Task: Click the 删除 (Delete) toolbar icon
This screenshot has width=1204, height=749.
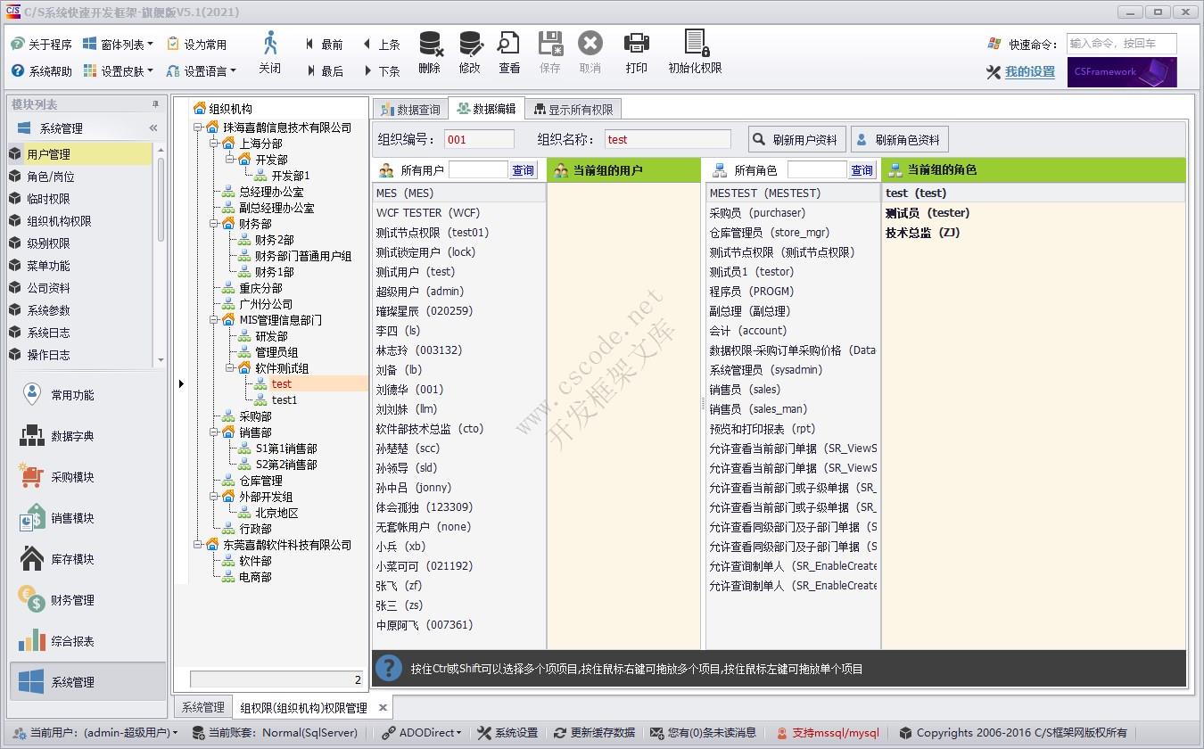Action: point(430,51)
